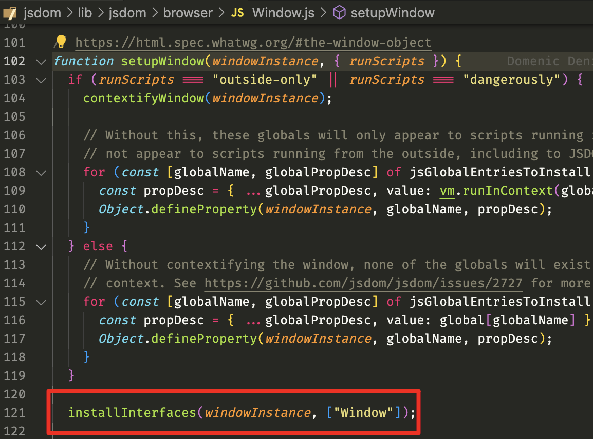The width and height of the screenshot is (593, 439).
Task: Click the lightbulb code action icon
Action: pos(61,42)
